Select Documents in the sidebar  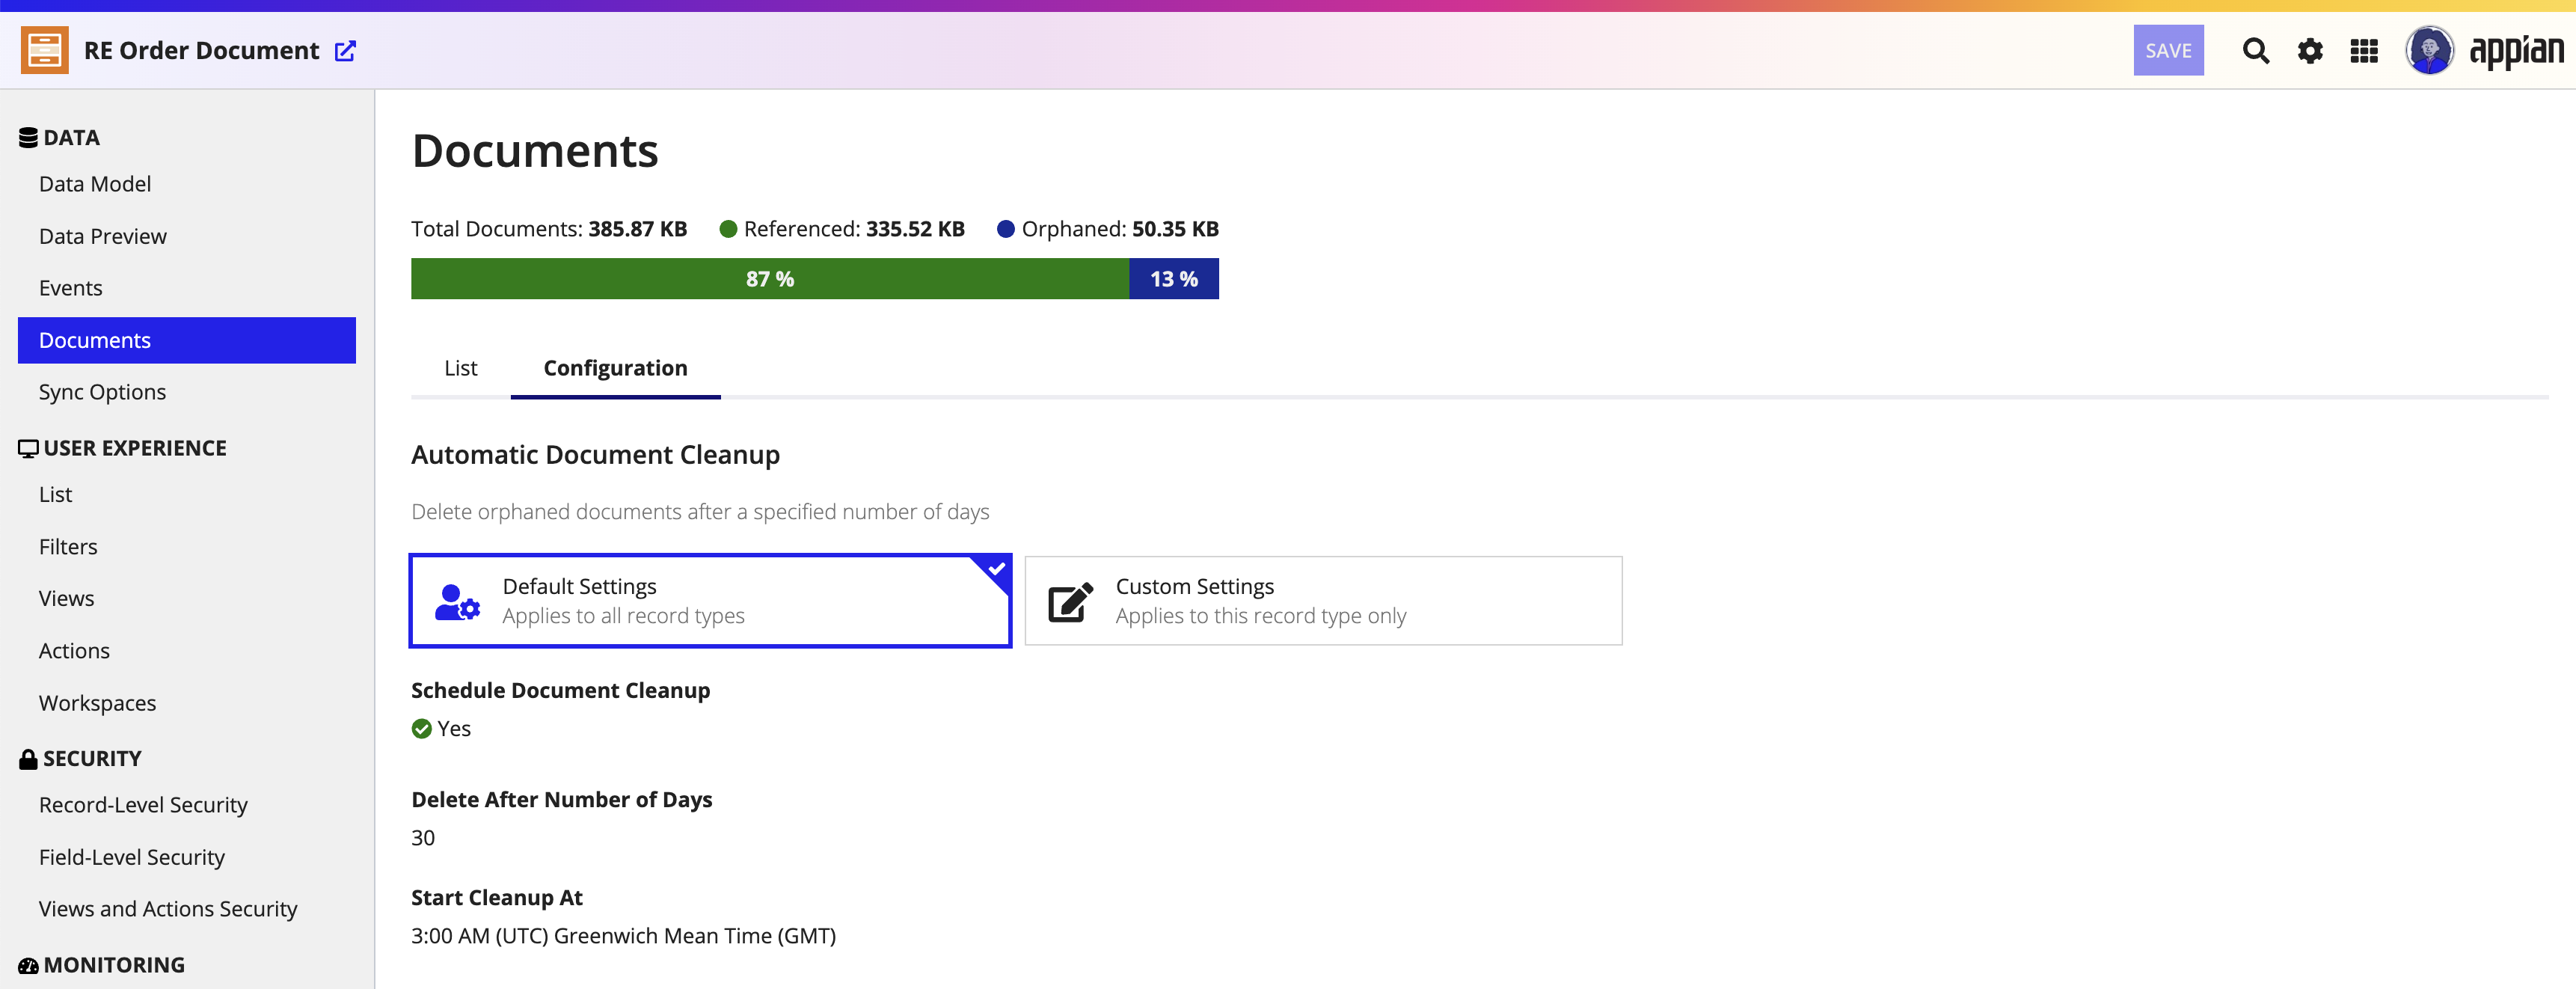pos(187,340)
